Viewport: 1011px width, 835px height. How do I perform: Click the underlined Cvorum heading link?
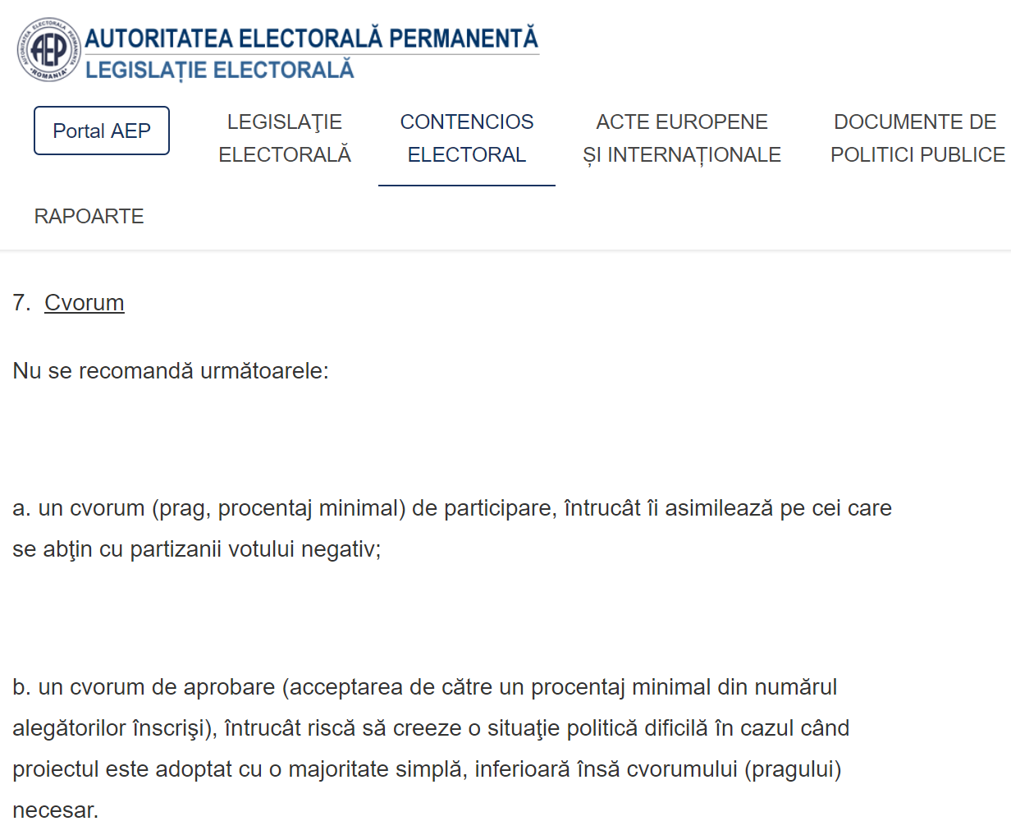(85, 302)
